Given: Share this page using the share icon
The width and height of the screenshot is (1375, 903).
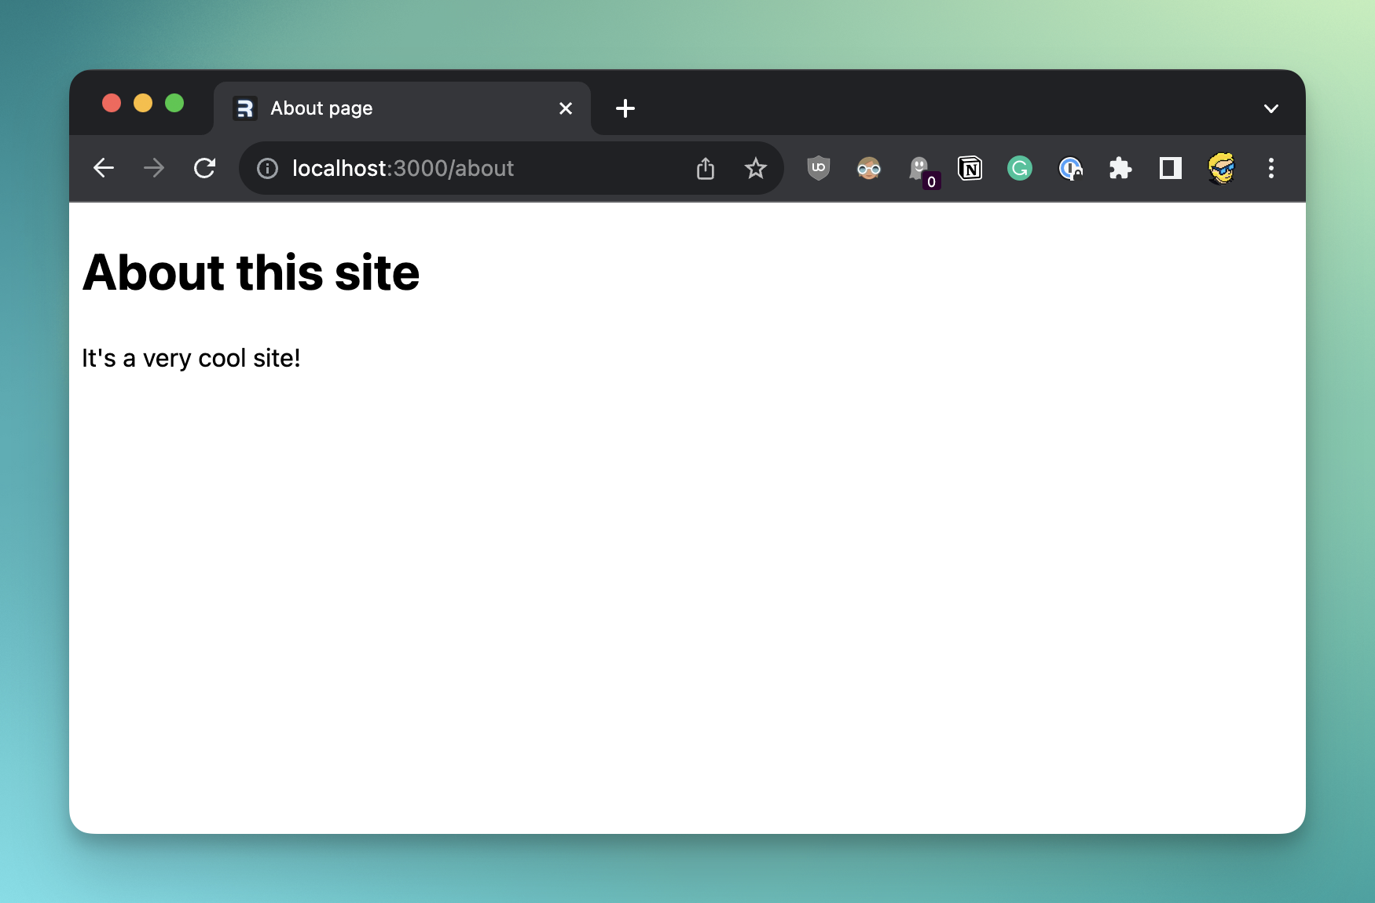Looking at the screenshot, I should pyautogui.click(x=706, y=169).
